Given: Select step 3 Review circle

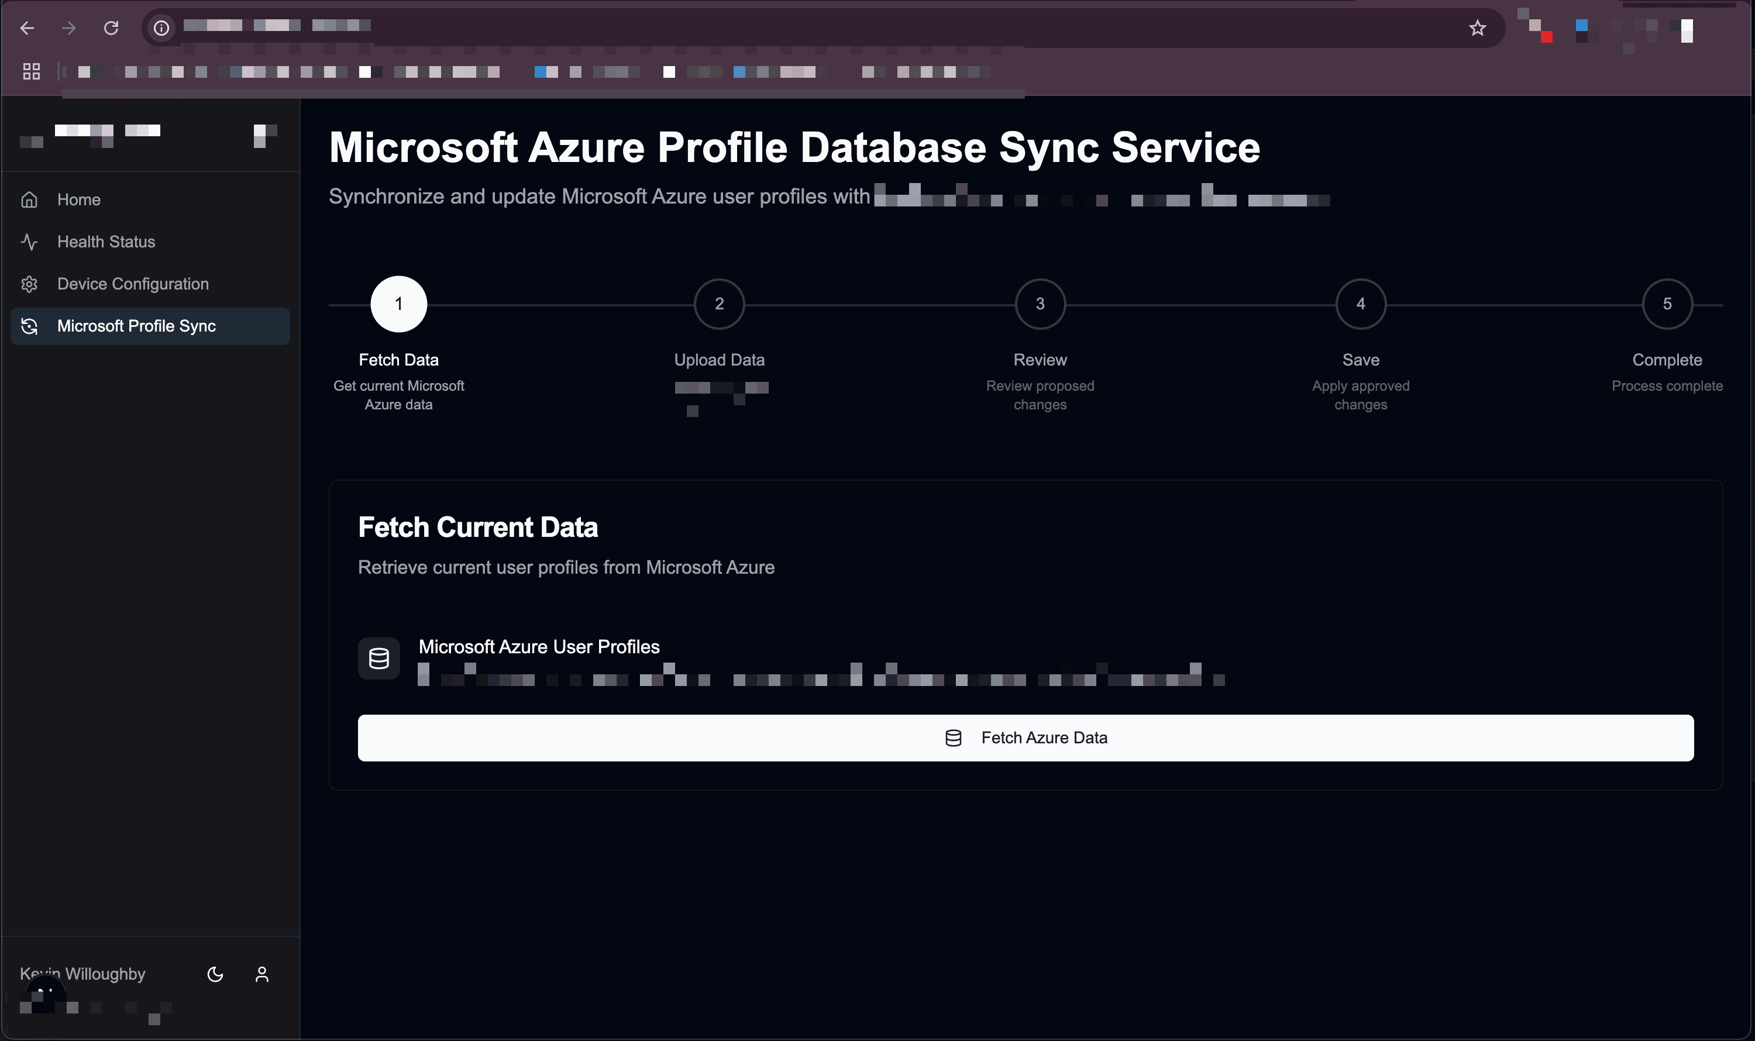Looking at the screenshot, I should (1040, 304).
